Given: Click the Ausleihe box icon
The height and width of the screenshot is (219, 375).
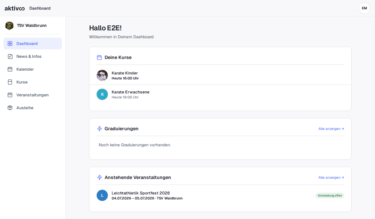Looking at the screenshot, I should coord(10,108).
